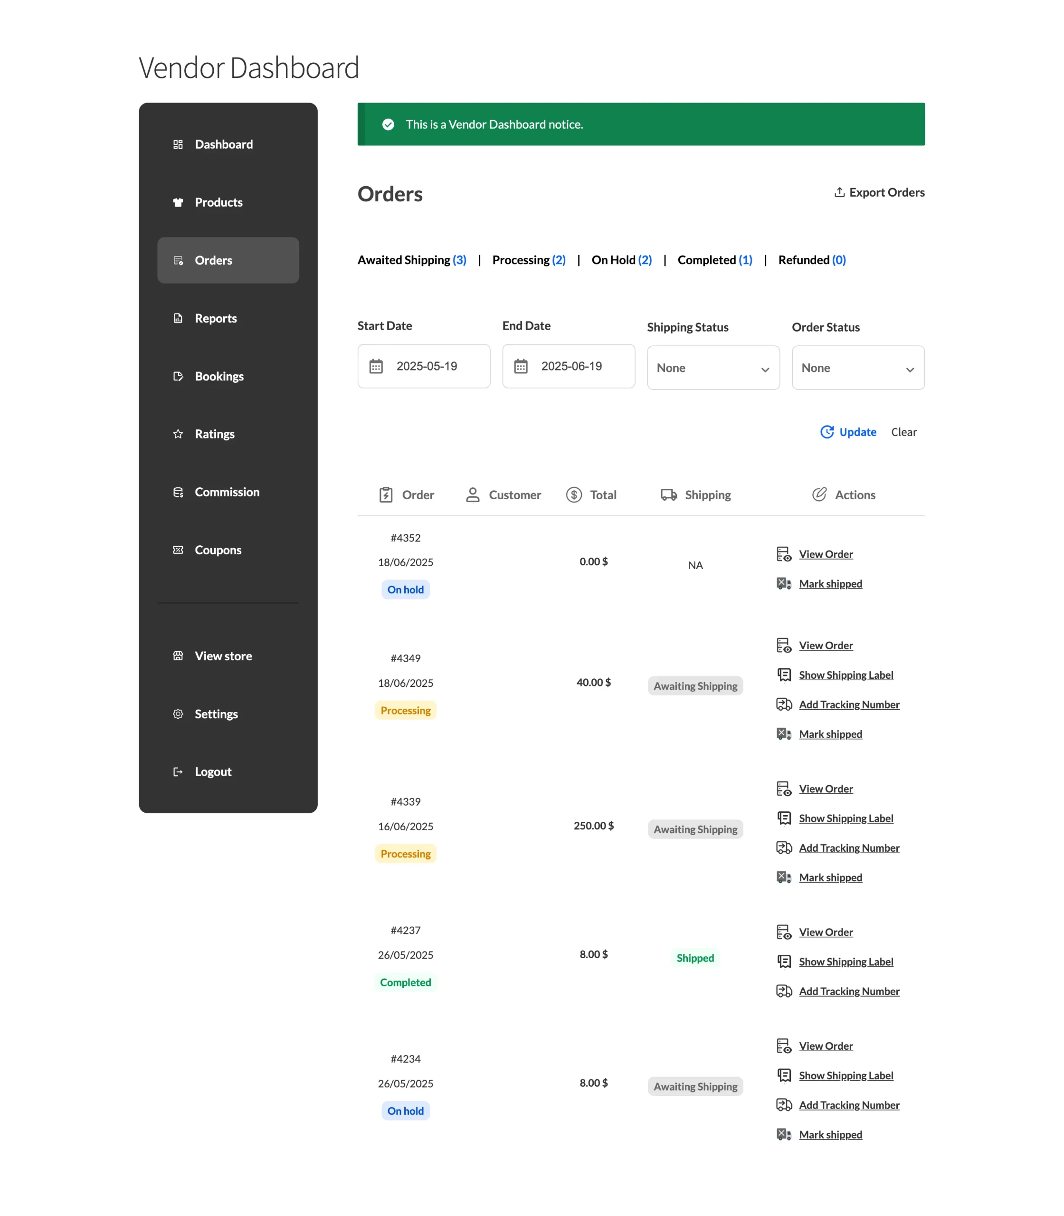
Task: Click the Start Date input field
Action: [x=423, y=366]
